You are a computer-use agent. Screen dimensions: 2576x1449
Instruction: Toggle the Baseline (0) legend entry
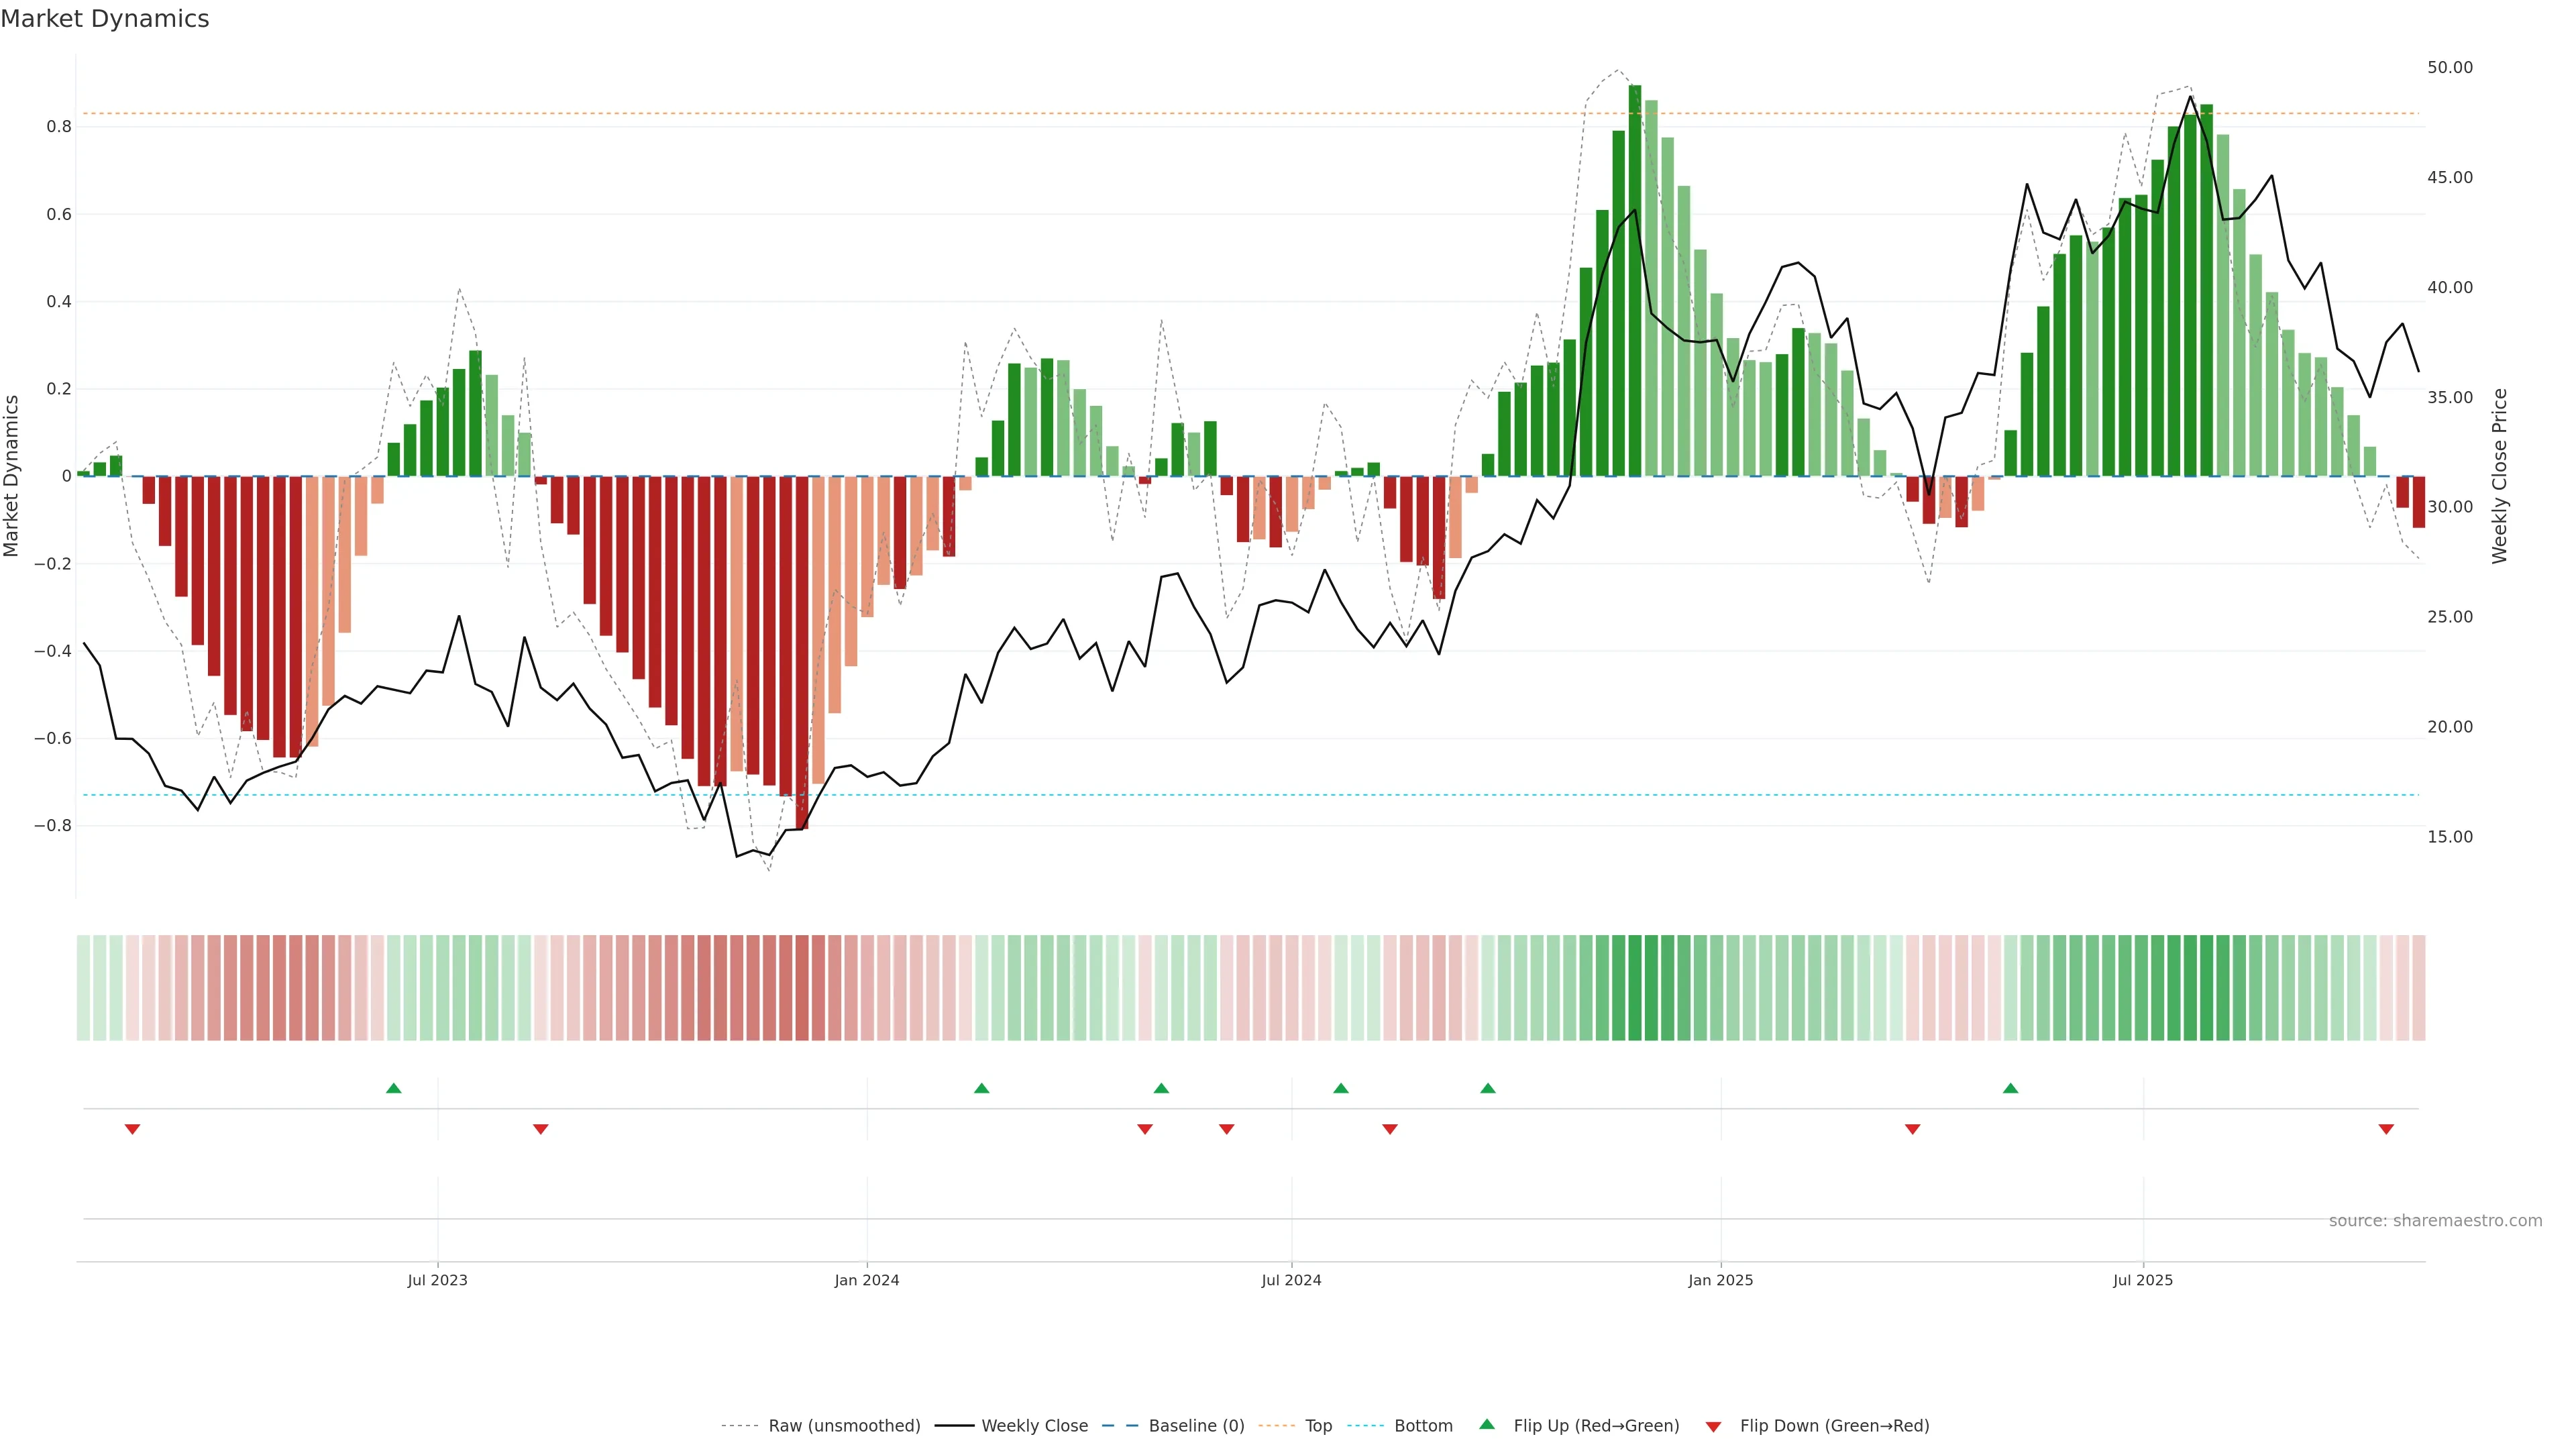(x=1196, y=1426)
